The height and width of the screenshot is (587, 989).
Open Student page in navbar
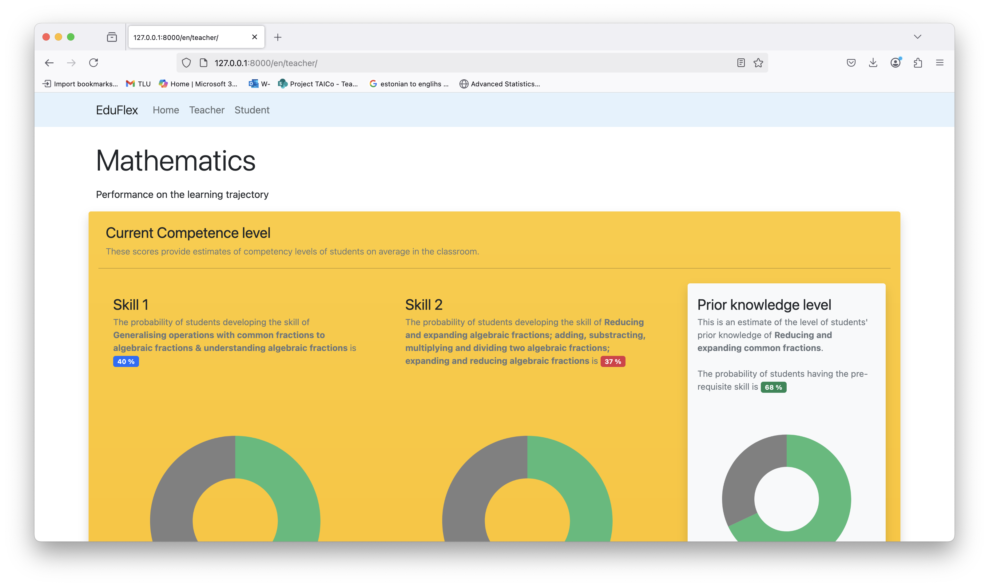coord(252,110)
